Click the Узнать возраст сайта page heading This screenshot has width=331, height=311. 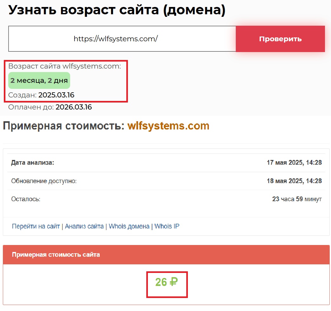coord(116,10)
